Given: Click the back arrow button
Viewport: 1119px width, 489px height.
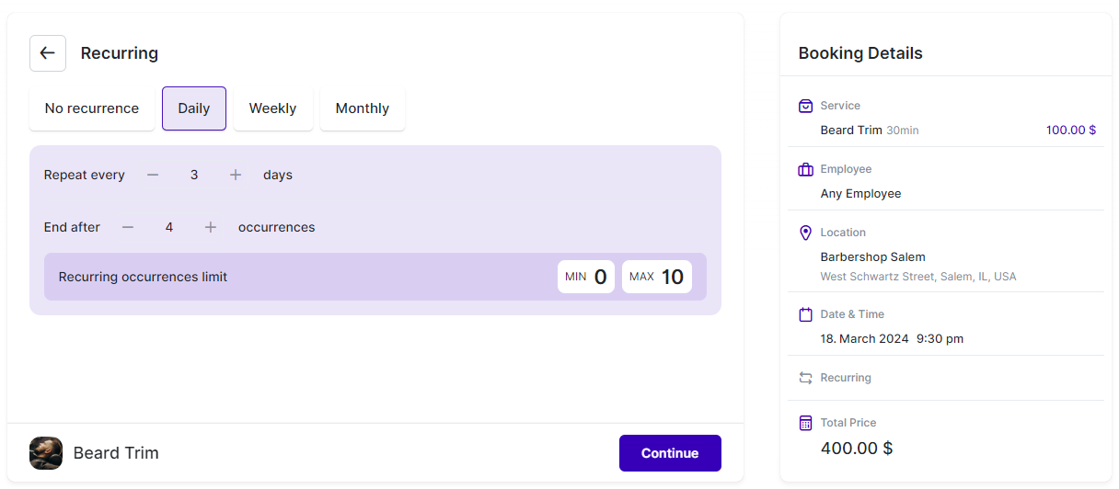Looking at the screenshot, I should 48,53.
